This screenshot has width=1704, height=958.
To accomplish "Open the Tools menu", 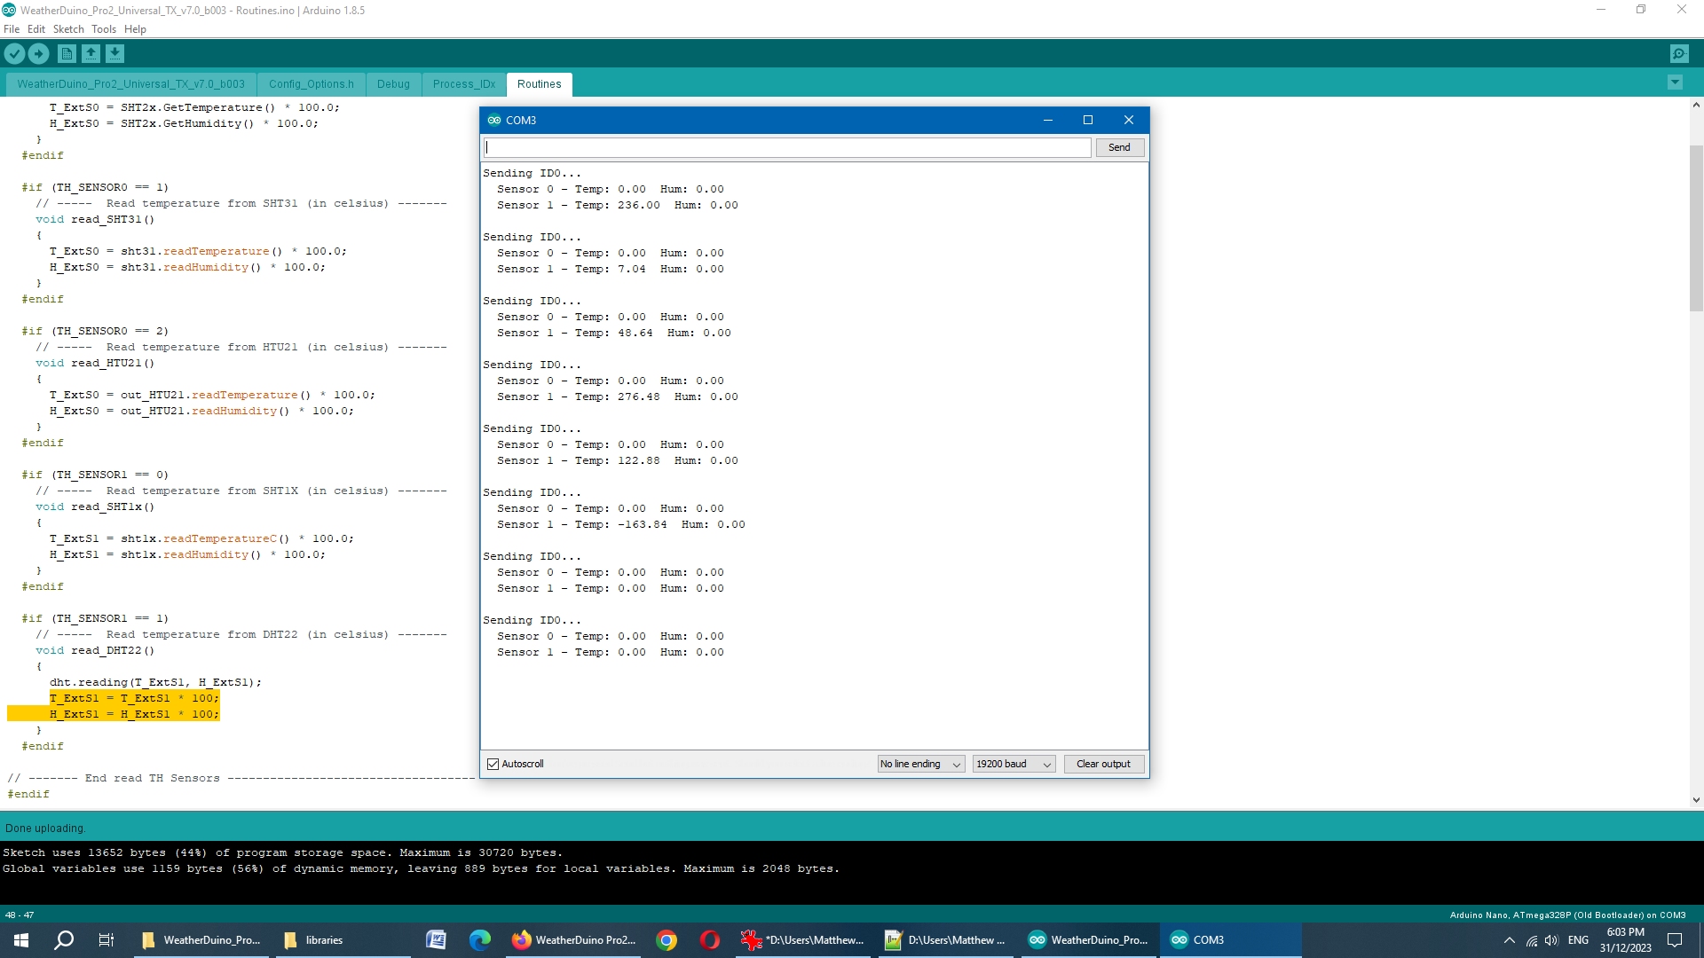I will tap(103, 29).
